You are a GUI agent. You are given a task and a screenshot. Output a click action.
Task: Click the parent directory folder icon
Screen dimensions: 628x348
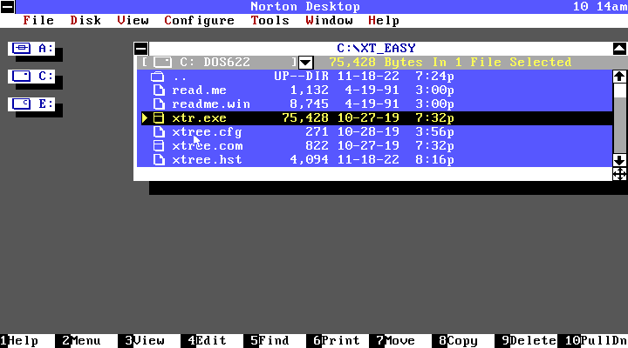click(x=157, y=76)
